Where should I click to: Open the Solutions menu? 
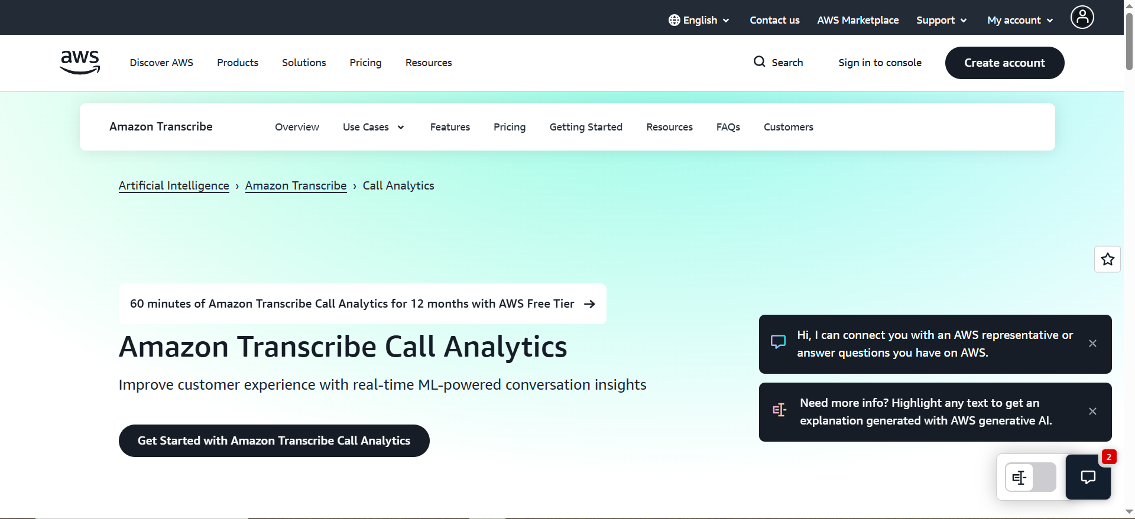tap(304, 63)
